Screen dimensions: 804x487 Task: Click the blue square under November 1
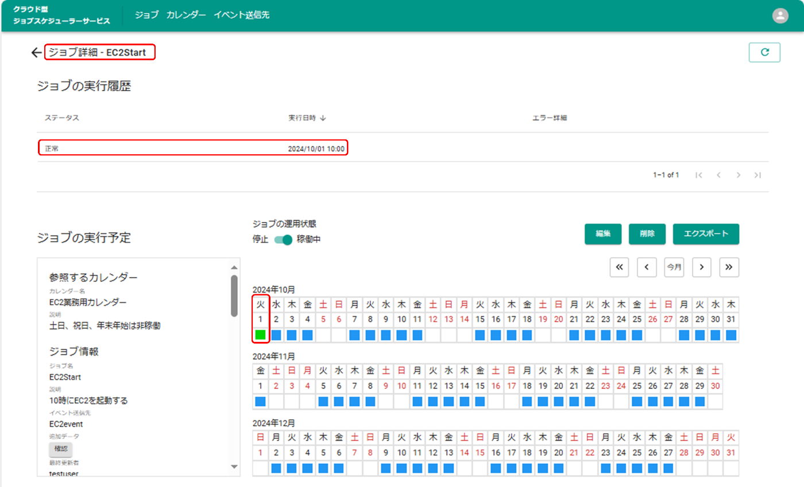[260, 402]
